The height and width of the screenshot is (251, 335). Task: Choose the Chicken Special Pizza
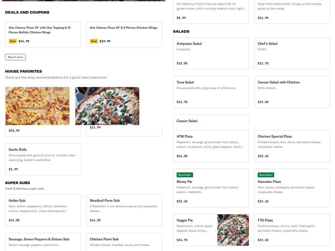pyautogui.click(x=292, y=146)
